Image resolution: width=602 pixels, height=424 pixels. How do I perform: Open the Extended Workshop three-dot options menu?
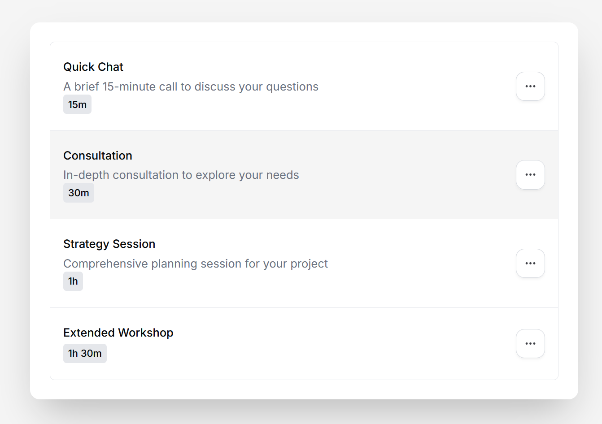[x=530, y=344]
